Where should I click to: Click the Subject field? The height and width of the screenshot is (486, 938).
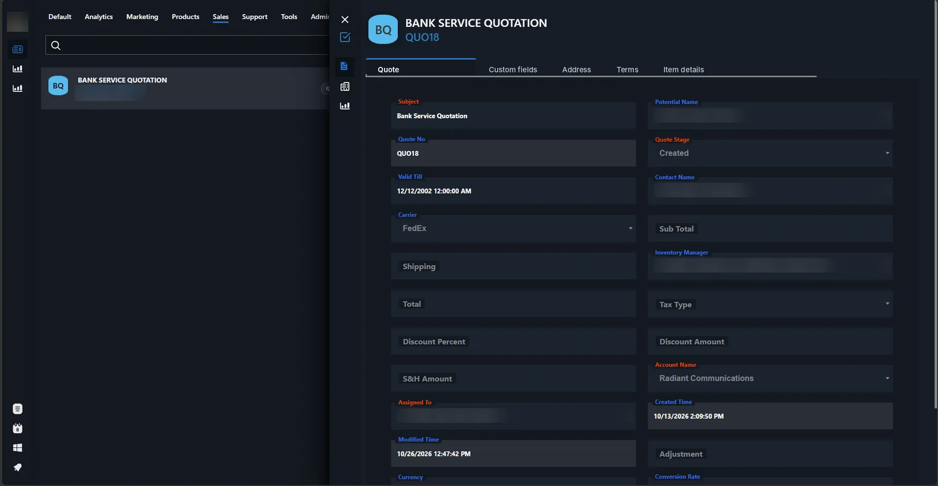pyautogui.click(x=514, y=115)
